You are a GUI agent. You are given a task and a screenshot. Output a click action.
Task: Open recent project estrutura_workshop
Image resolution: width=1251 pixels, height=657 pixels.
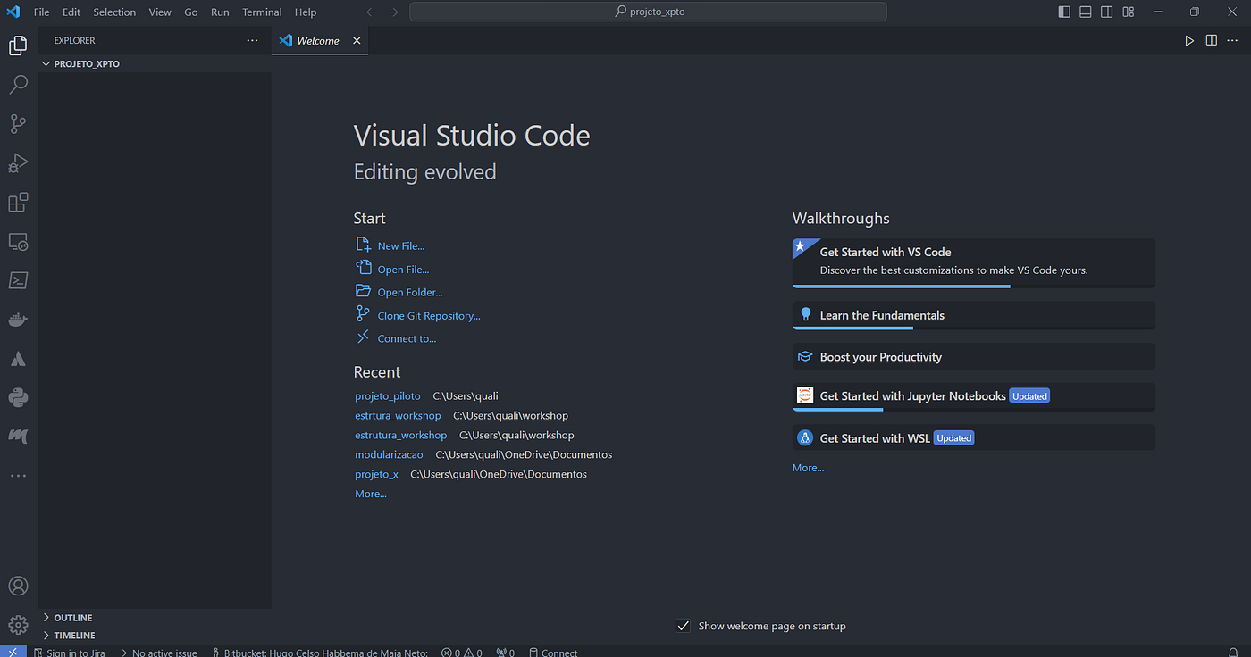pyautogui.click(x=400, y=435)
